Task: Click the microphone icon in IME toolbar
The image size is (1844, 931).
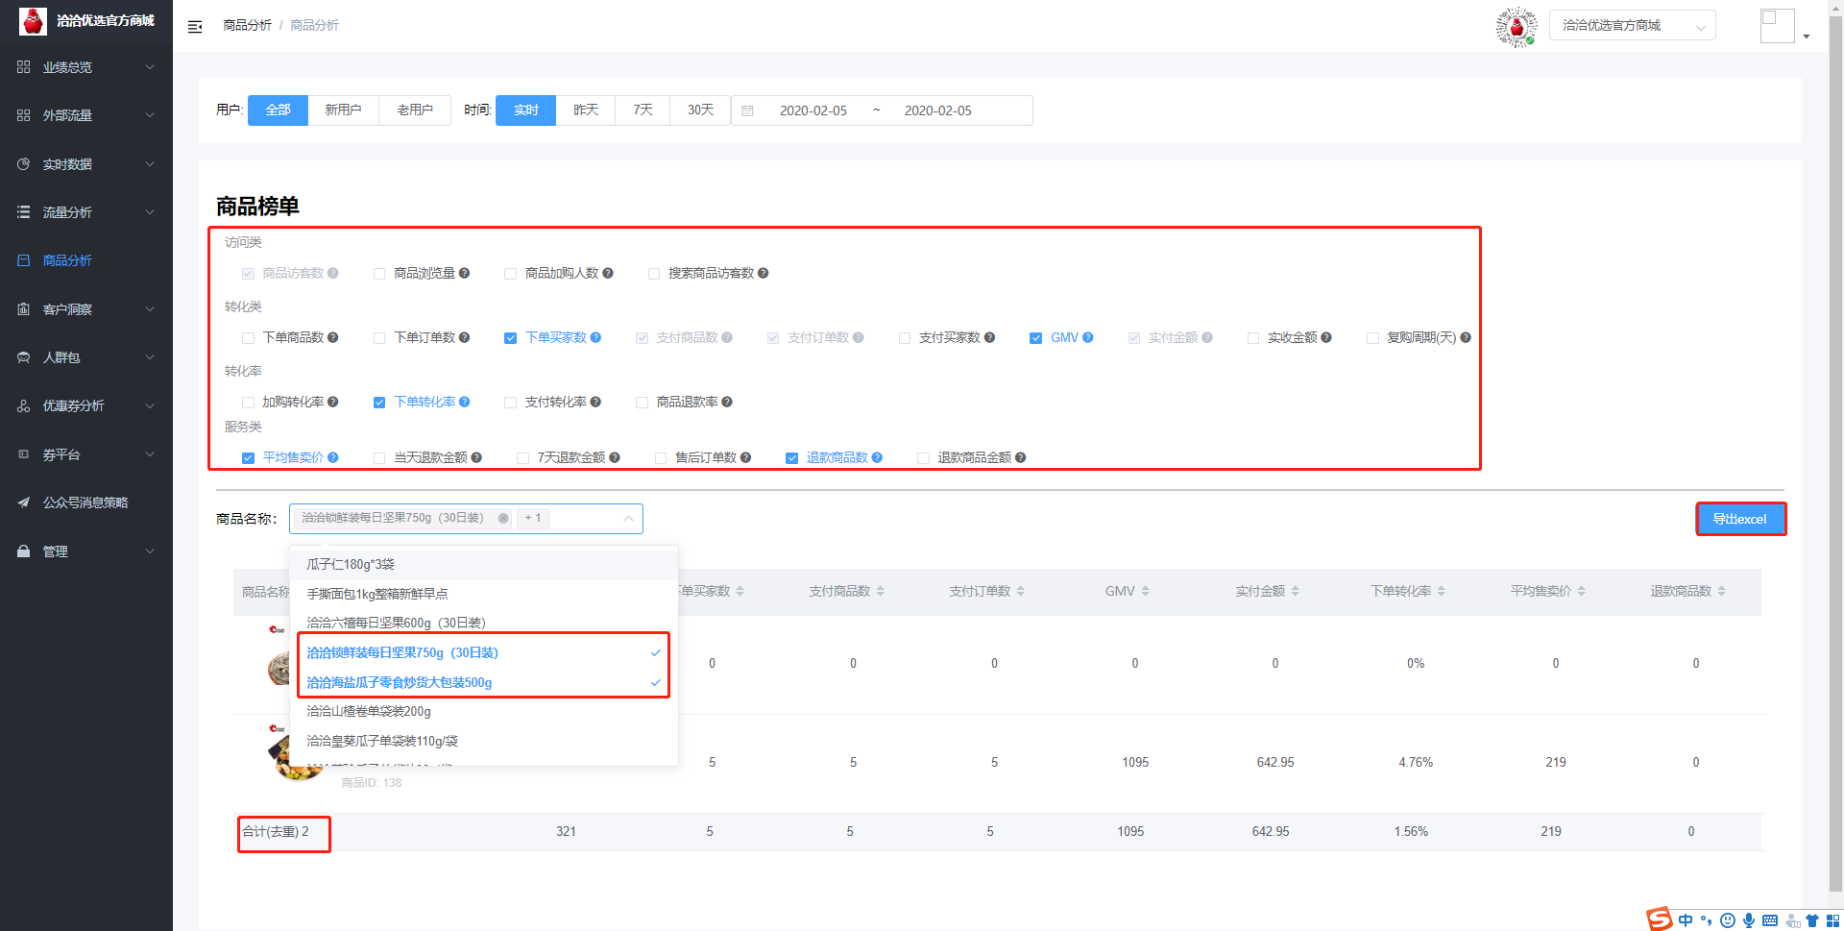Action: tap(1748, 920)
